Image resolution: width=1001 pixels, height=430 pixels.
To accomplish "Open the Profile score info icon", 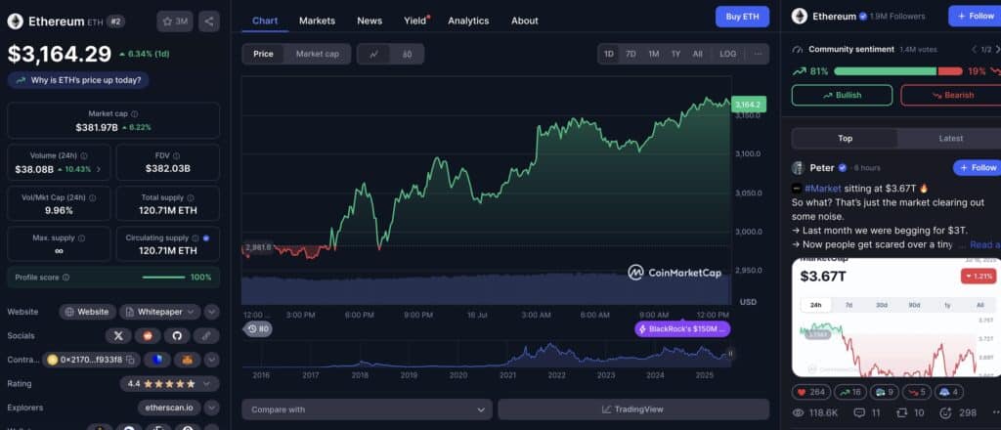I will 65,278.
